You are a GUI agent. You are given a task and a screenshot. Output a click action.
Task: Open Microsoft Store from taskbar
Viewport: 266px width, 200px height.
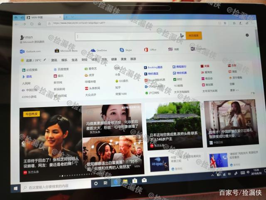coord(135,180)
